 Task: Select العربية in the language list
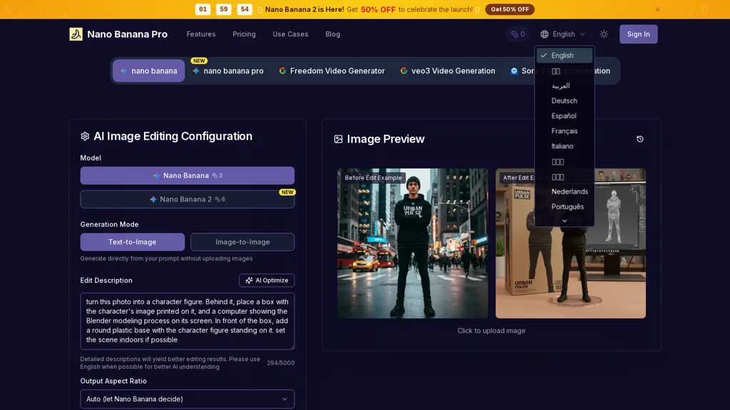(565, 86)
